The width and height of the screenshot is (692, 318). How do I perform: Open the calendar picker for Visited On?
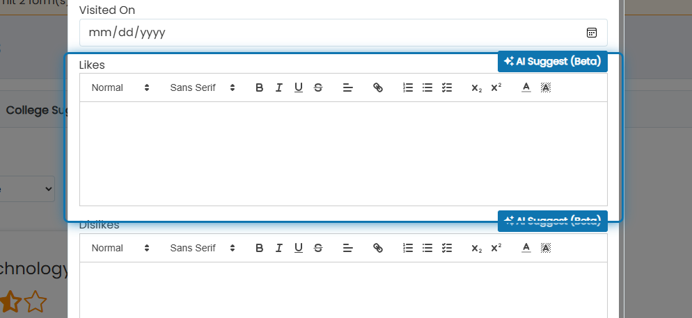point(591,33)
